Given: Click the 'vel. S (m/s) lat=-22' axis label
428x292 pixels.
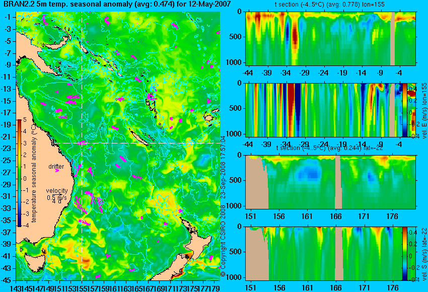Looking at the screenshot, I should click(424, 254).
